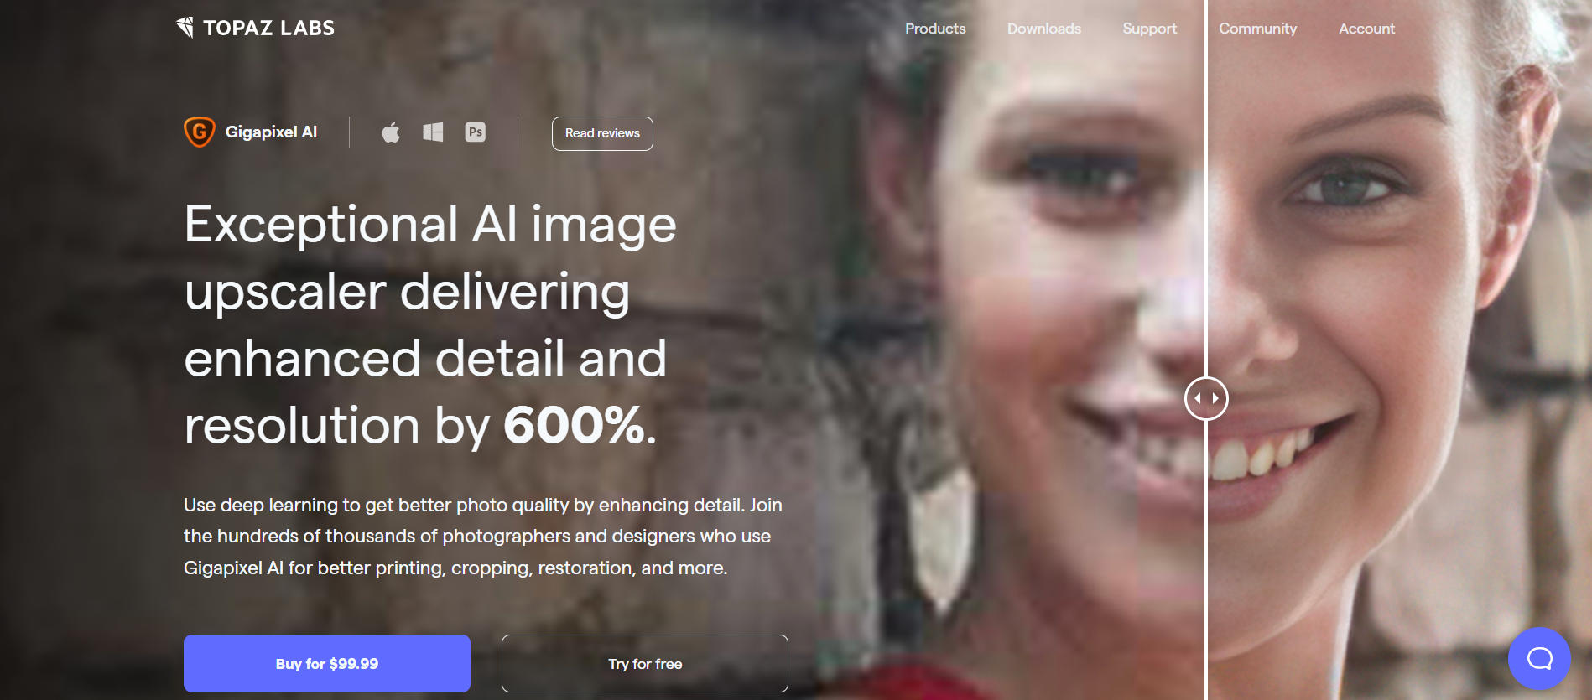Click the Photoshop Ps plugin icon
The height and width of the screenshot is (700, 1592).
point(476,132)
